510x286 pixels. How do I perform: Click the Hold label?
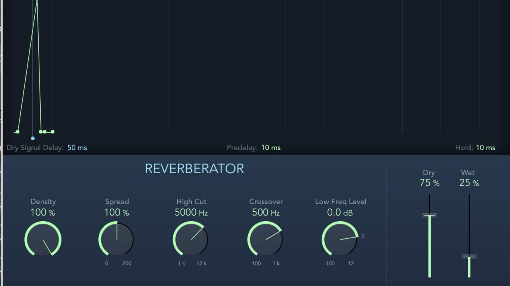coord(464,148)
